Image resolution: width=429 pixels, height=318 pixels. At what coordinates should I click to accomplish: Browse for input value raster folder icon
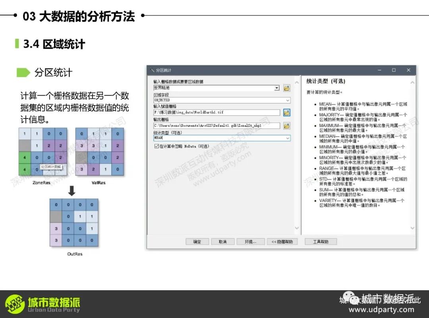click(286, 112)
